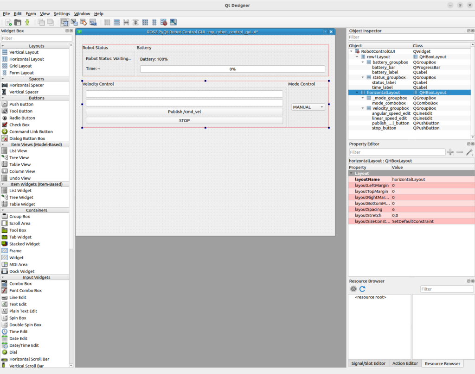Select the Resource Browser tab
Viewport: 475px width, 374px height.
[x=442, y=363]
